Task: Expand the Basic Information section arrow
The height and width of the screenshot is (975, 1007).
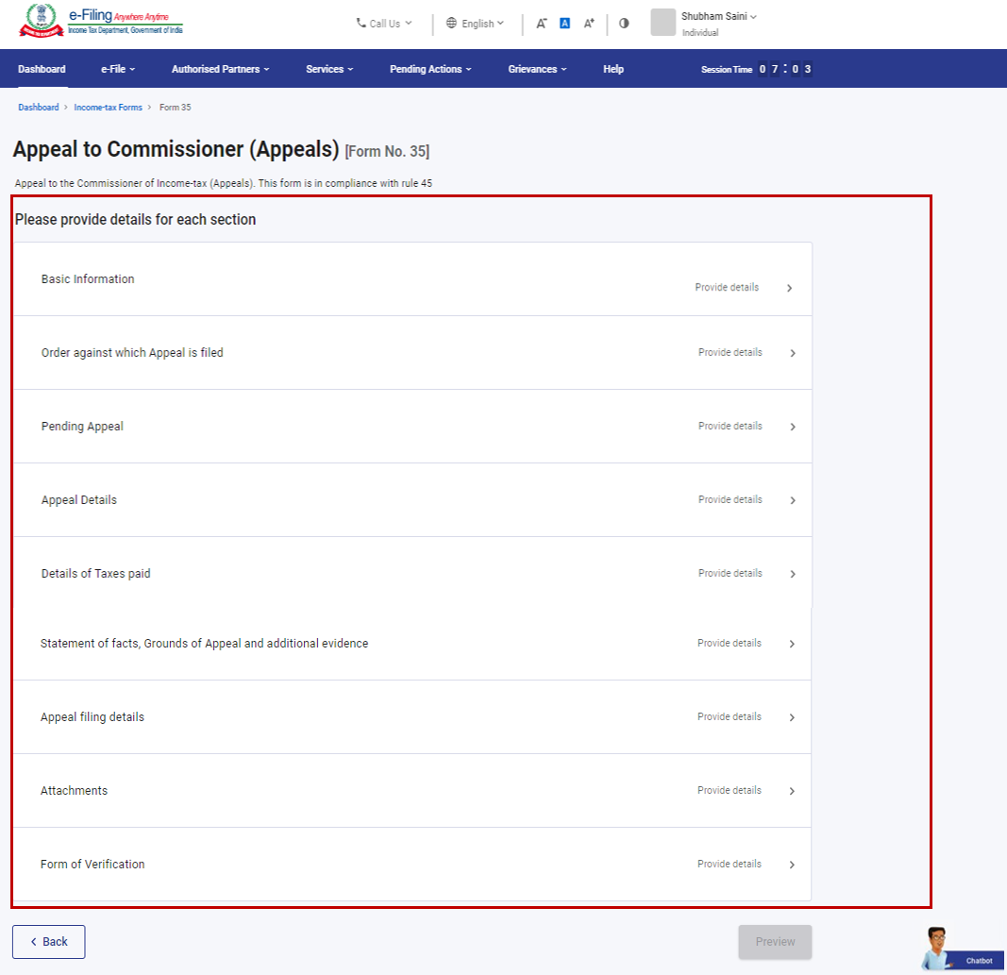Action: tap(789, 288)
